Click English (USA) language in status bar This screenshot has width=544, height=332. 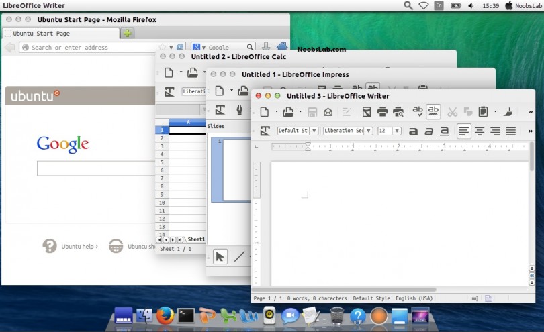414,298
